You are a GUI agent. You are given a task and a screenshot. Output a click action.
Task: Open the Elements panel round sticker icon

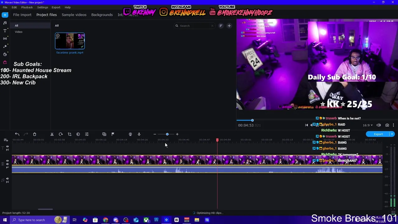pos(5,54)
